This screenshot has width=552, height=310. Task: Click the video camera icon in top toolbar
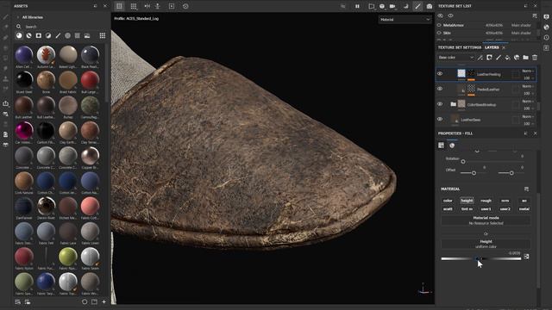pyautogui.click(x=392, y=6)
